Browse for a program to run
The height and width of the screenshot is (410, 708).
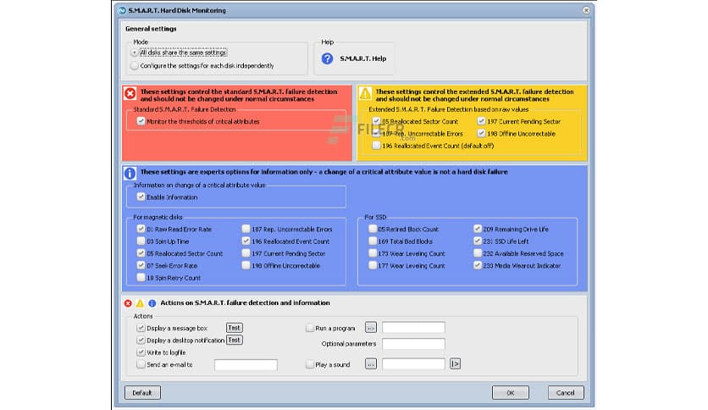tap(371, 328)
